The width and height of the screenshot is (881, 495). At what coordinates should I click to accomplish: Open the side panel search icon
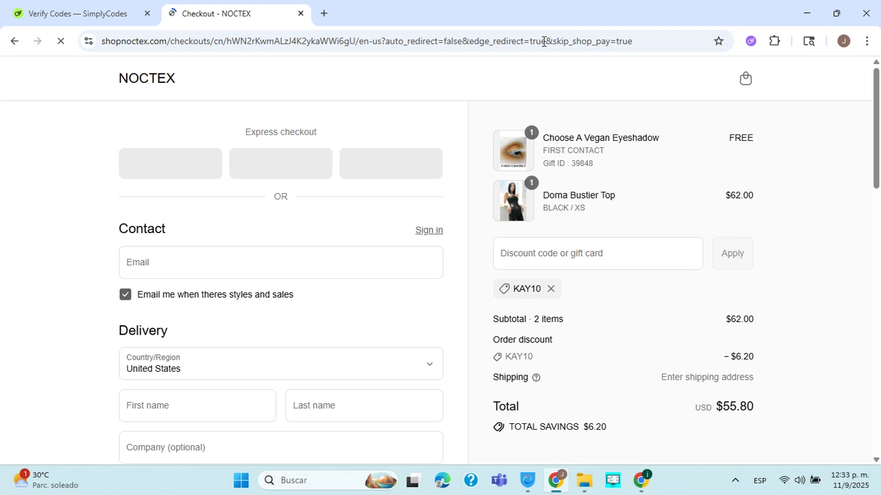click(809, 41)
